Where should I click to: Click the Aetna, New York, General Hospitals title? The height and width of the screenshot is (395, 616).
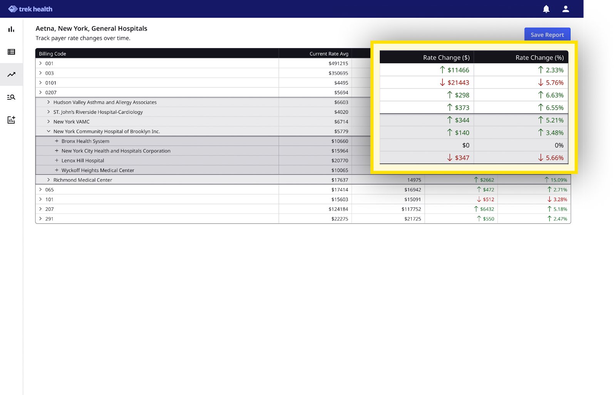(91, 28)
